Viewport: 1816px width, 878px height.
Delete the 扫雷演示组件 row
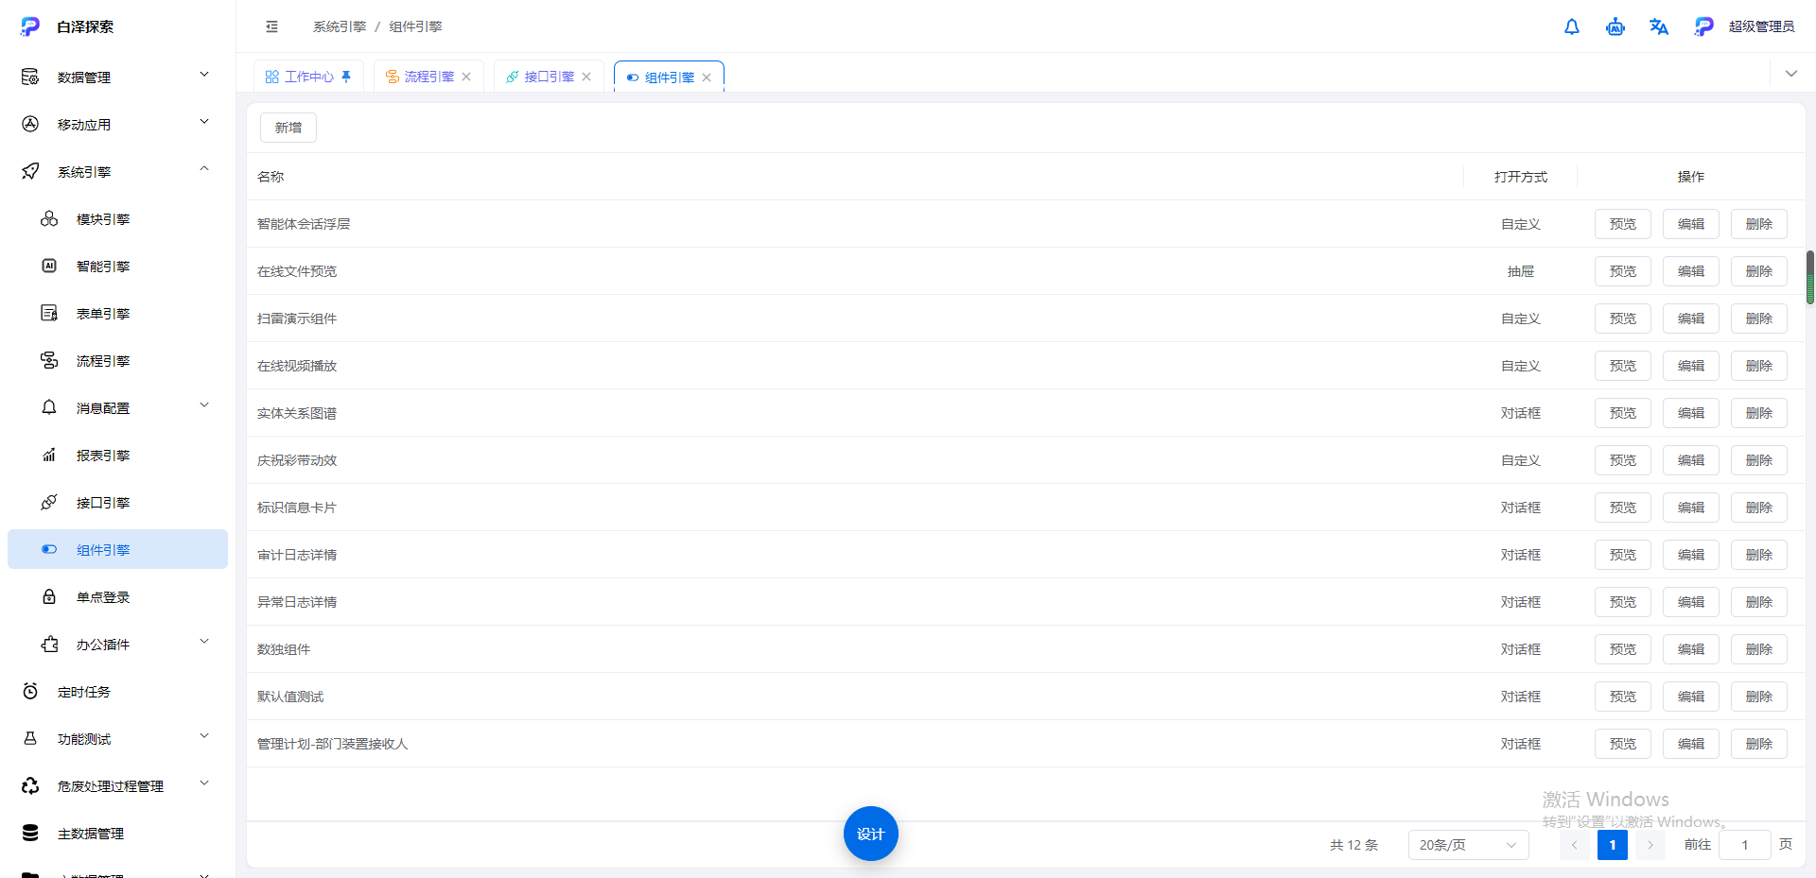point(1759,318)
